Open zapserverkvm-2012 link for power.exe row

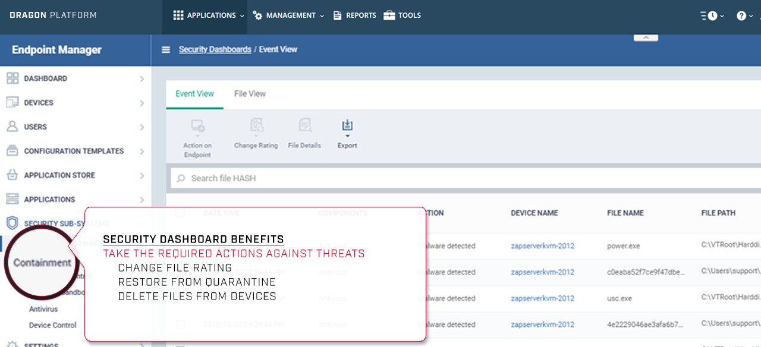click(543, 246)
